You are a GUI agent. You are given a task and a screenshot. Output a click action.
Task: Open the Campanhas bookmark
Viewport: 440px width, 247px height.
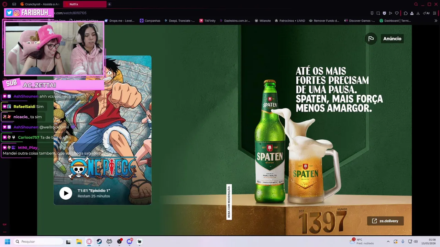[x=150, y=21]
